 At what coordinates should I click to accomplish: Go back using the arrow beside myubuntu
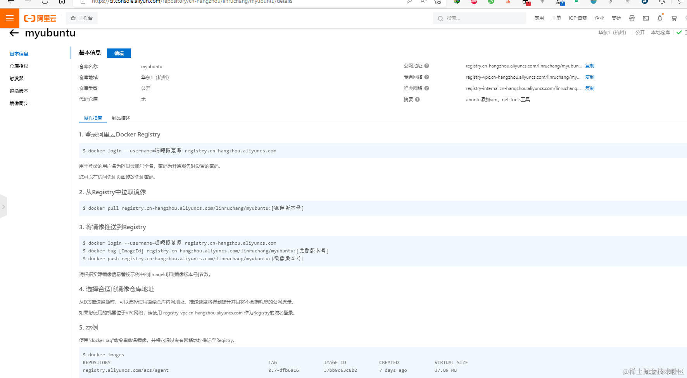pyautogui.click(x=14, y=33)
